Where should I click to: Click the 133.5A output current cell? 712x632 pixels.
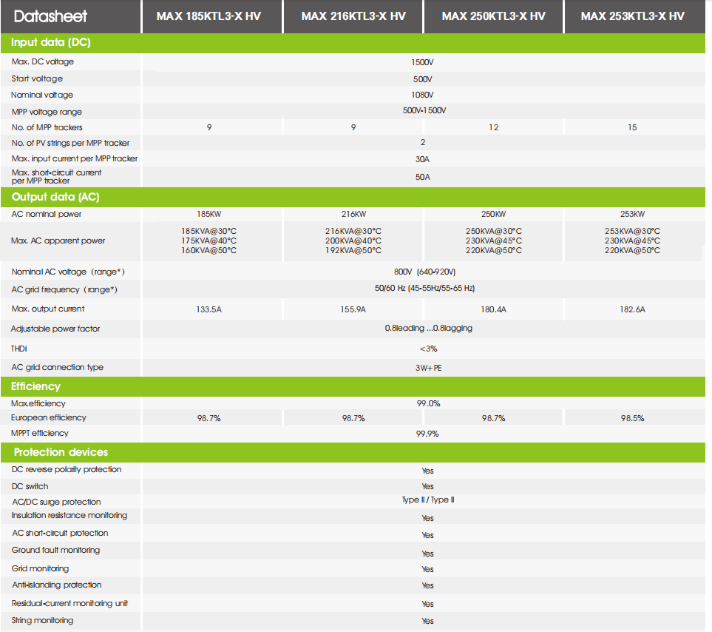click(x=209, y=309)
